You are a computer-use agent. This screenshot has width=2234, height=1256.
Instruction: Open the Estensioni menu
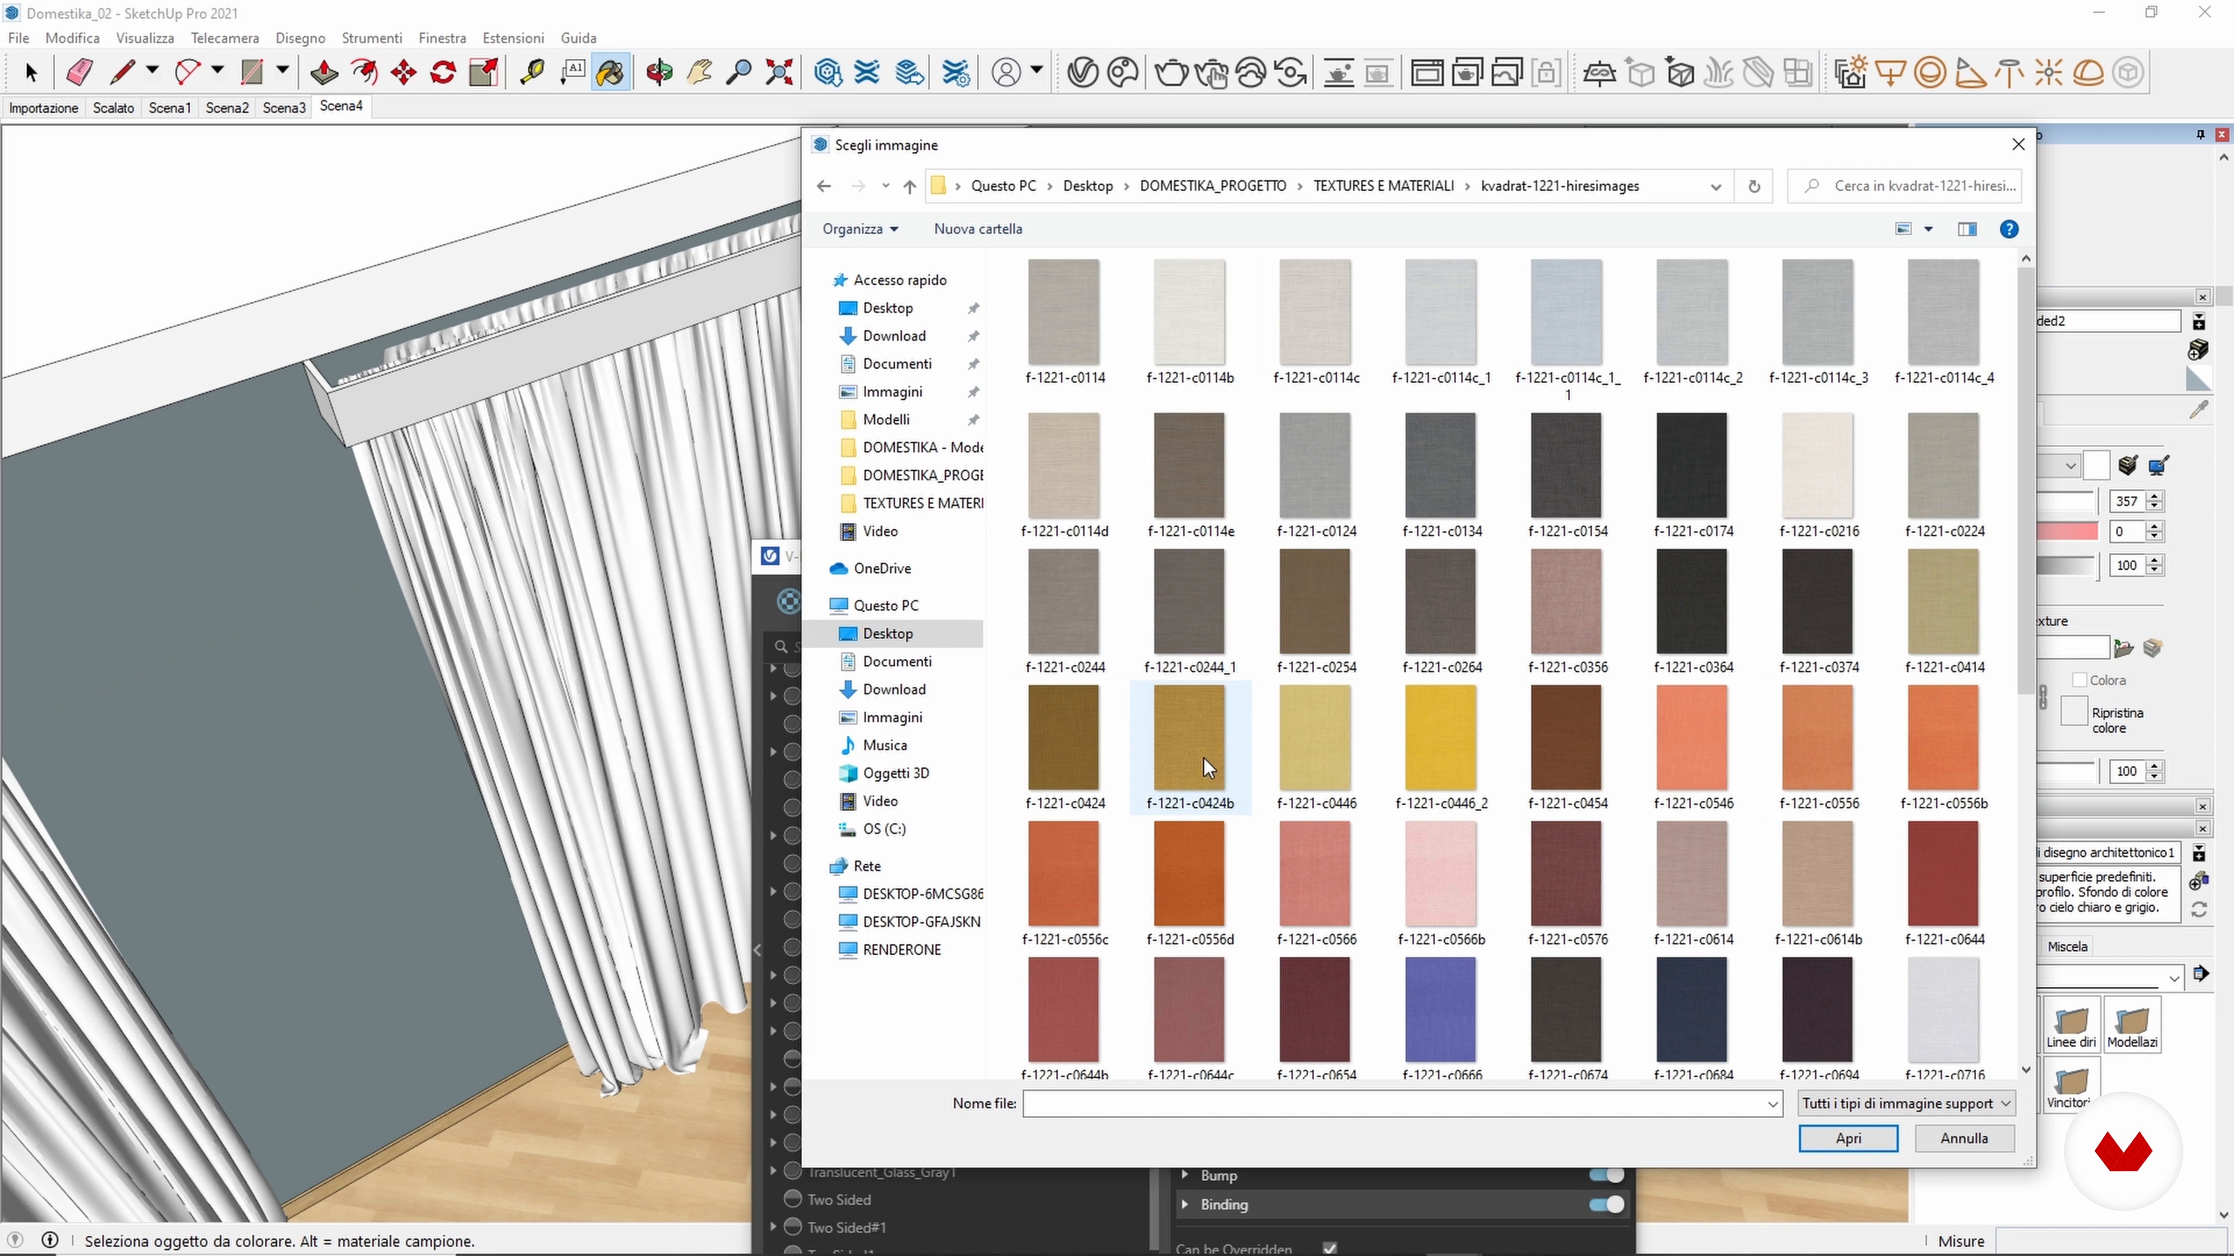click(513, 38)
